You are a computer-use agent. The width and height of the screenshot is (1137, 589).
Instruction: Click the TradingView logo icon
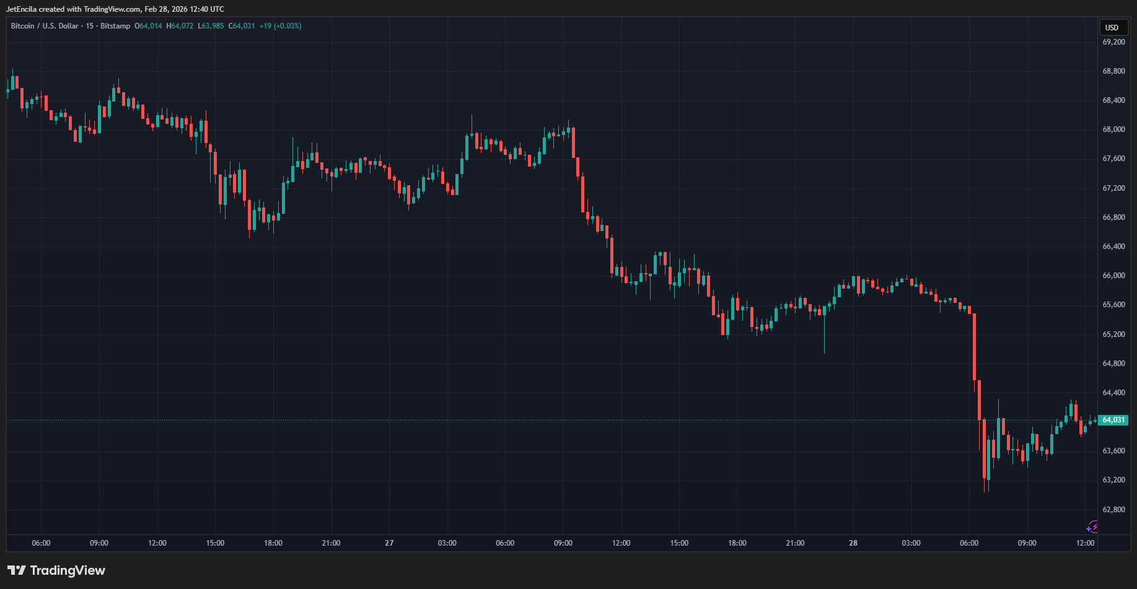click(x=17, y=570)
